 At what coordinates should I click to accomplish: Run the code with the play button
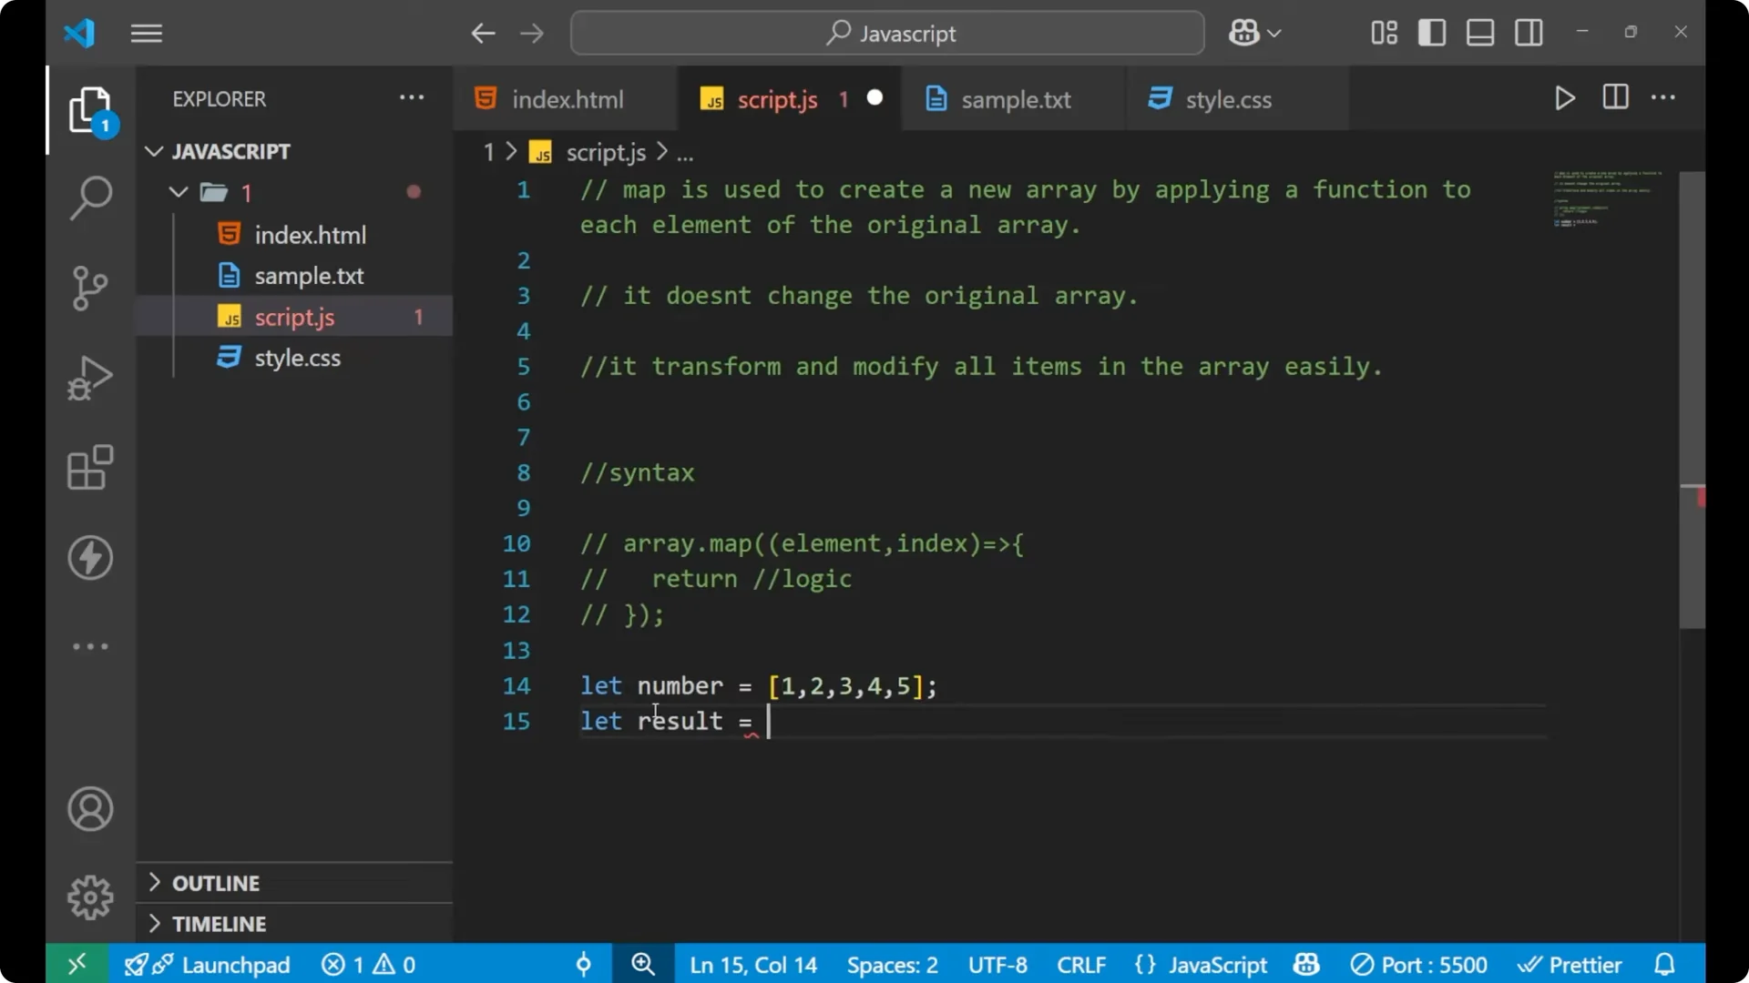click(1565, 98)
